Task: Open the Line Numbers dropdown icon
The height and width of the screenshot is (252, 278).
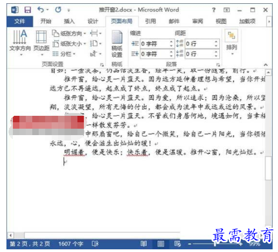Action: pyautogui.click(x=96, y=43)
